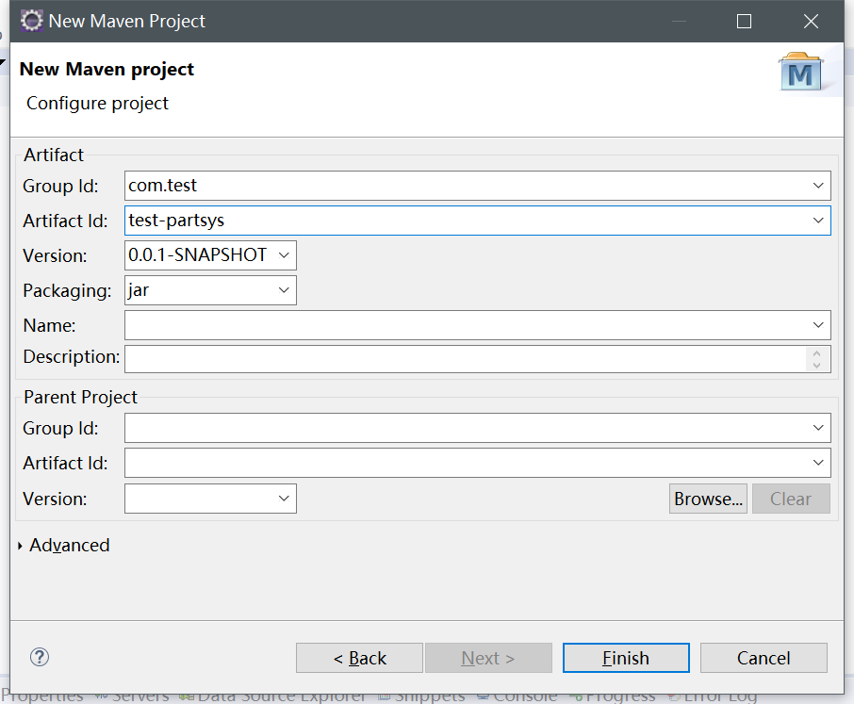
Task: Click the Maven M folder icon
Action: (x=800, y=73)
